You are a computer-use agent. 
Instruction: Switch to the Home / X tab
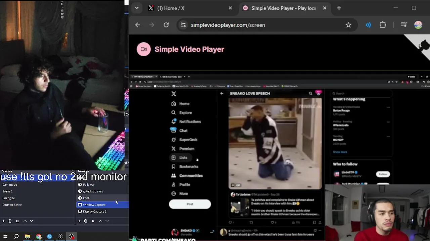click(190, 8)
